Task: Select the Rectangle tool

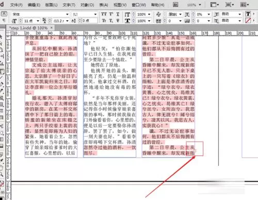Action: (2, 104)
